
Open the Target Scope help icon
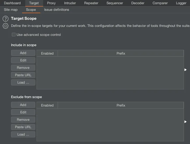click(x=6, y=19)
